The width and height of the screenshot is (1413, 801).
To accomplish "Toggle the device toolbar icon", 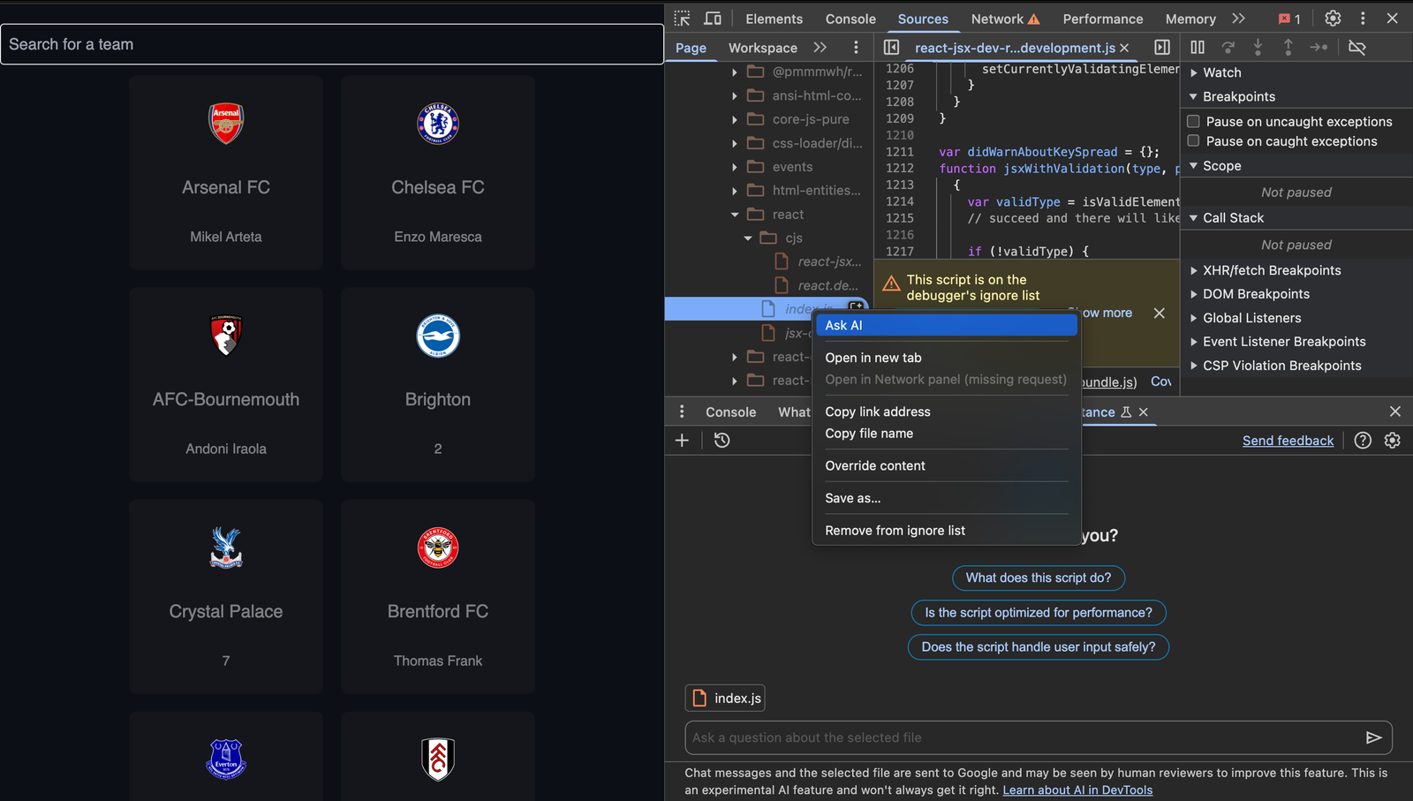I will pyautogui.click(x=712, y=19).
